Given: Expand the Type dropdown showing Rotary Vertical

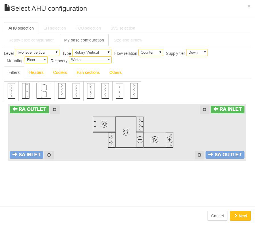Looking at the screenshot, I should pos(92,53).
